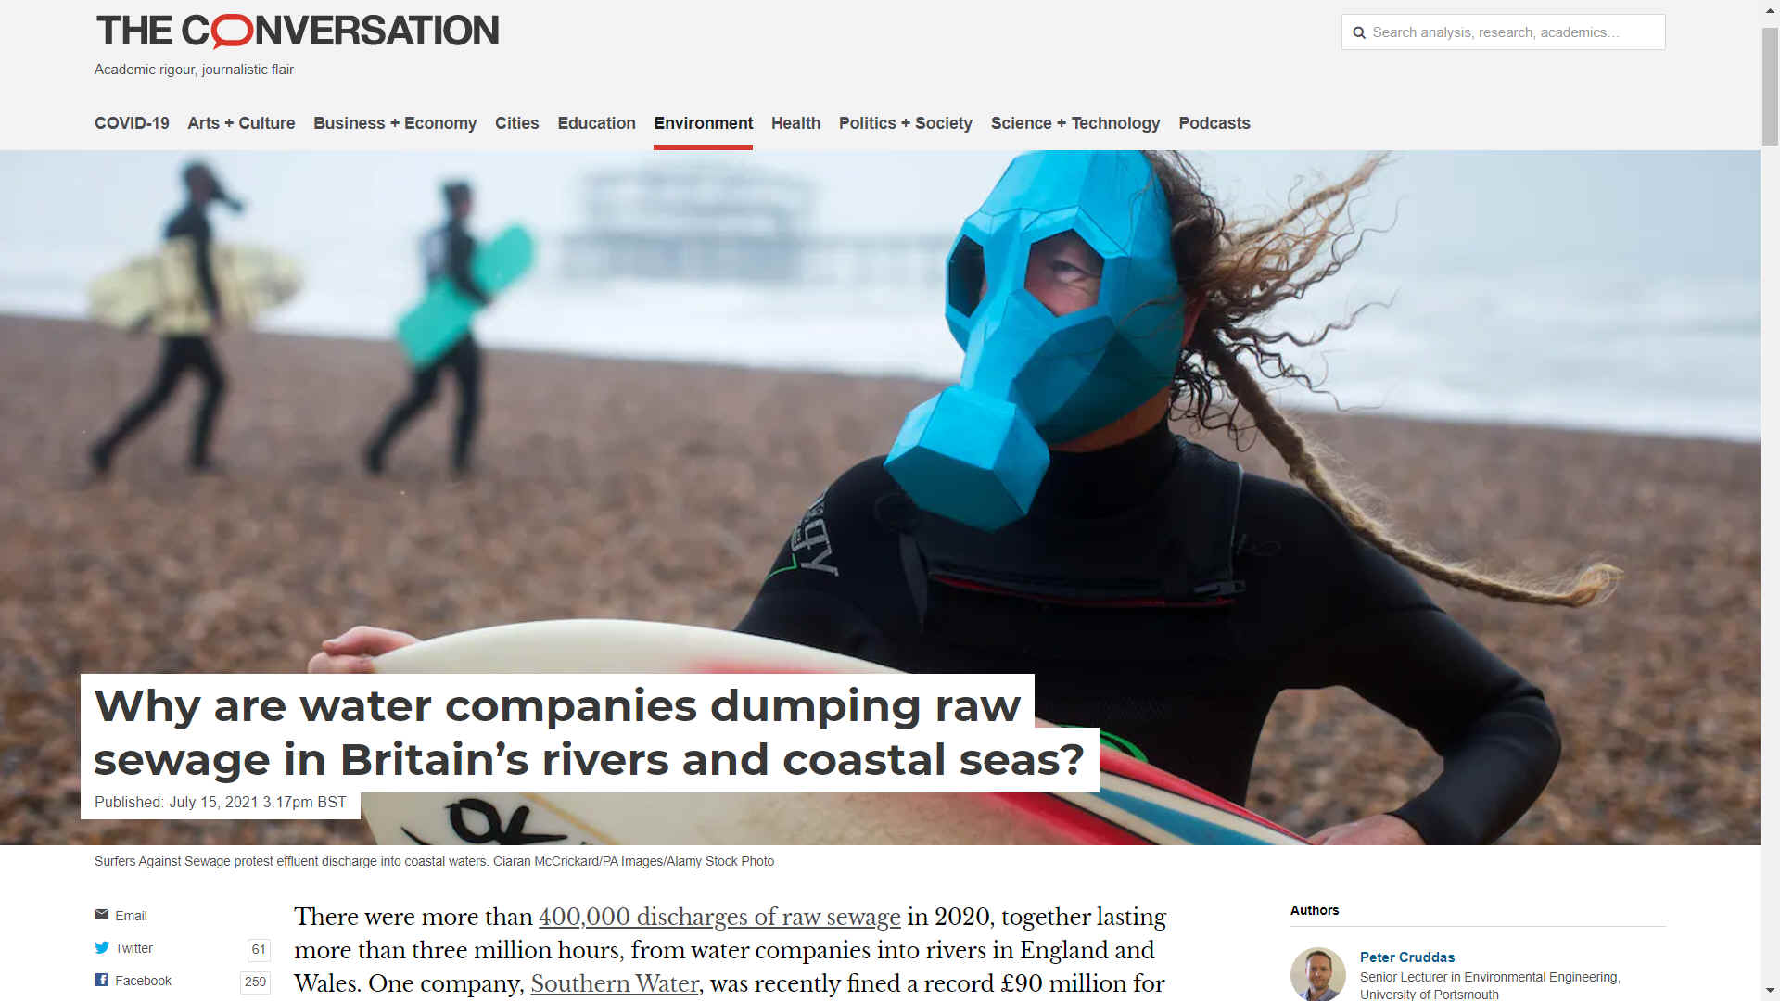This screenshot has height=1001, width=1780.
Task: Click the Twitter bird icon
Action: tap(102, 947)
